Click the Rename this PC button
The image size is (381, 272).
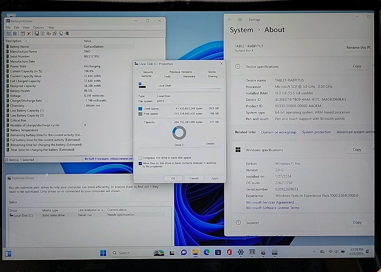[x=359, y=48]
